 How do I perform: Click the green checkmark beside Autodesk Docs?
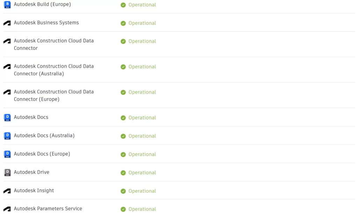[123, 118]
